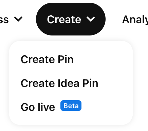The image size is (148, 131).
Task: Toggle the Create menu using its down arrow
Action: click(91, 19)
